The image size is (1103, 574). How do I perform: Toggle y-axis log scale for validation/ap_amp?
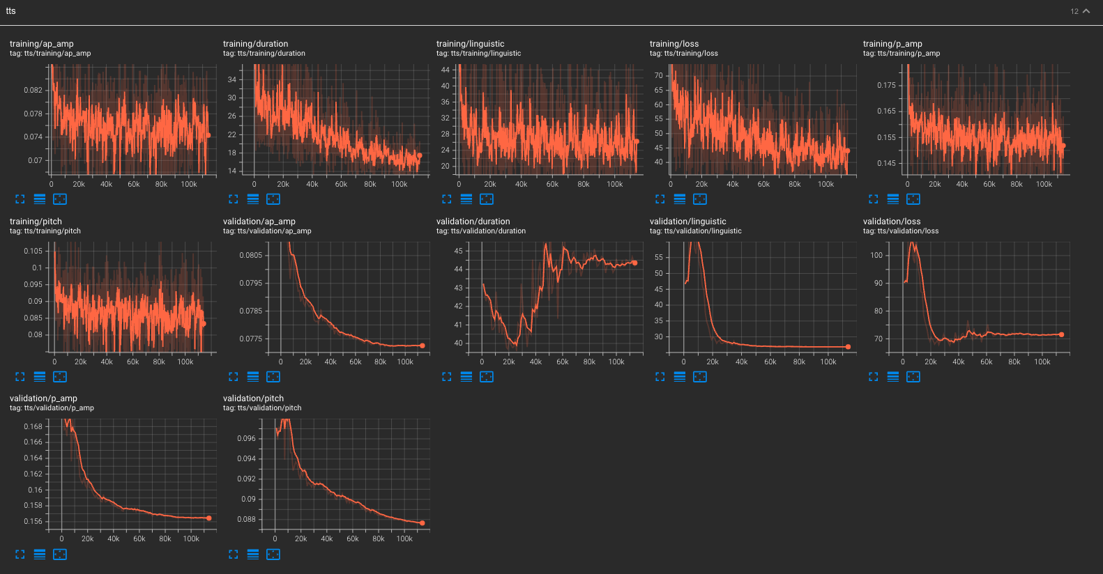tap(253, 377)
